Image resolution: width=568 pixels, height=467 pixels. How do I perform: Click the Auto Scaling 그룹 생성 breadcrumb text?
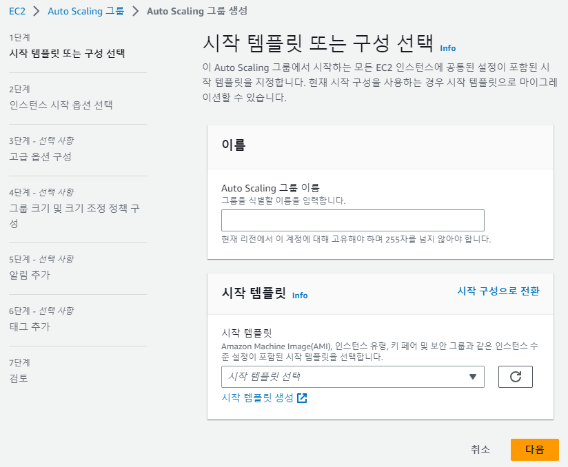click(197, 11)
